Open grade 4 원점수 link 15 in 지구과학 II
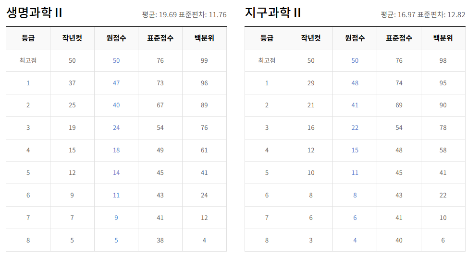This screenshot has height=254, width=467. click(355, 150)
